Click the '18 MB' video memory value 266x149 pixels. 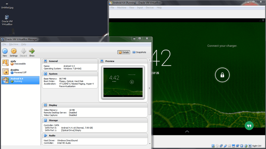(x=72, y=110)
